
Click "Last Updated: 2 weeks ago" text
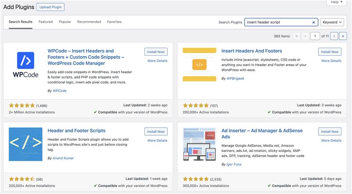145,105
